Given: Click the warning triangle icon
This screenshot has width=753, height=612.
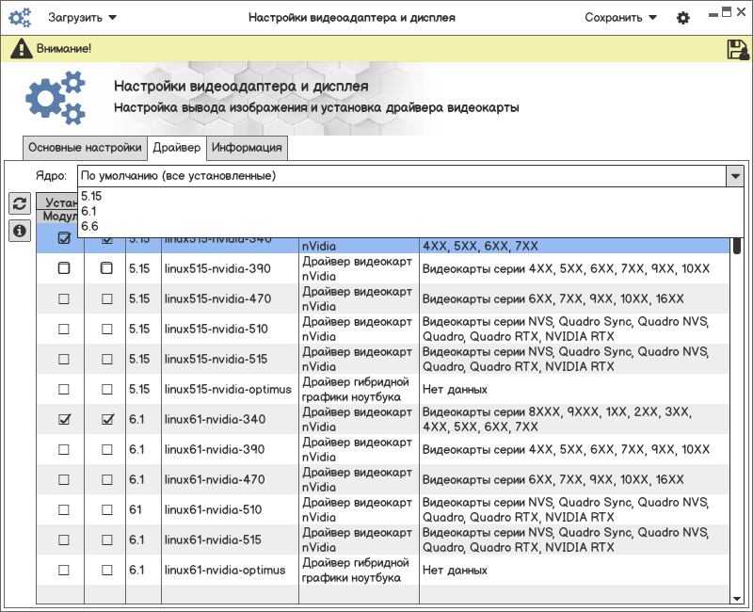Looking at the screenshot, I should pyautogui.click(x=21, y=49).
